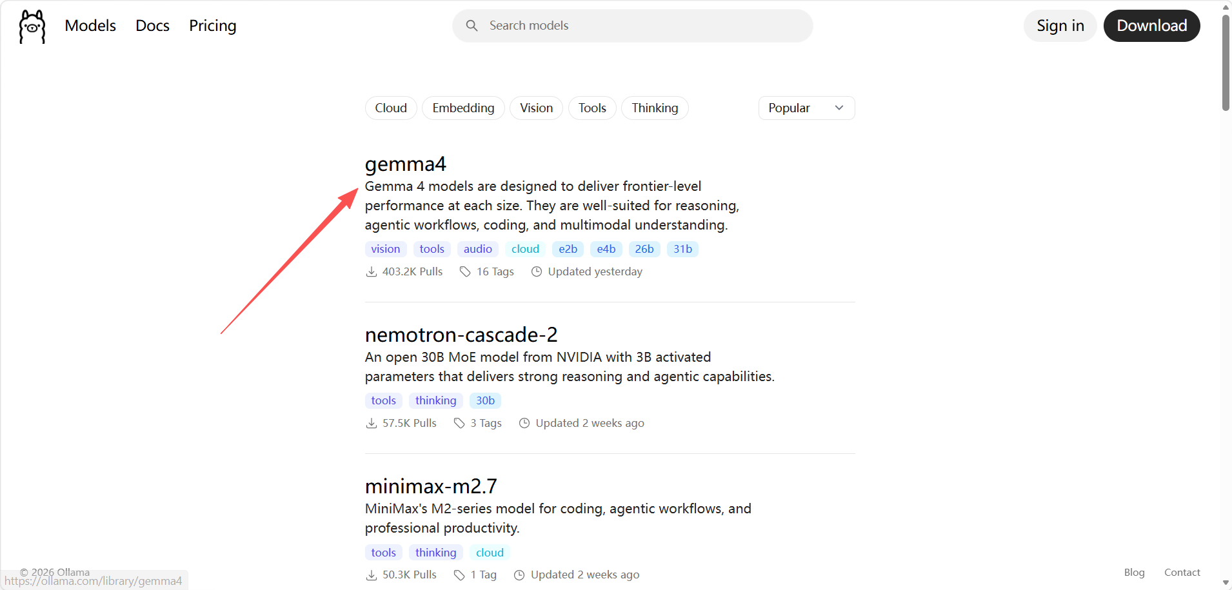The width and height of the screenshot is (1232, 590).
Task: Click the Download button
Action: click(1152, 26)
